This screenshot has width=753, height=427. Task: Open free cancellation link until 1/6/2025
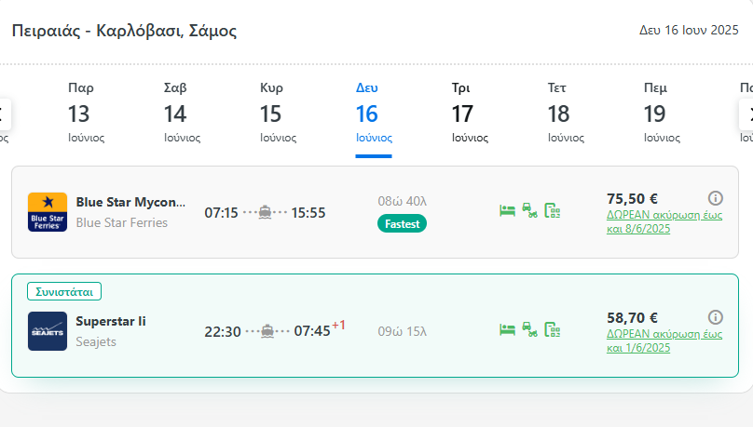point(651,340)
